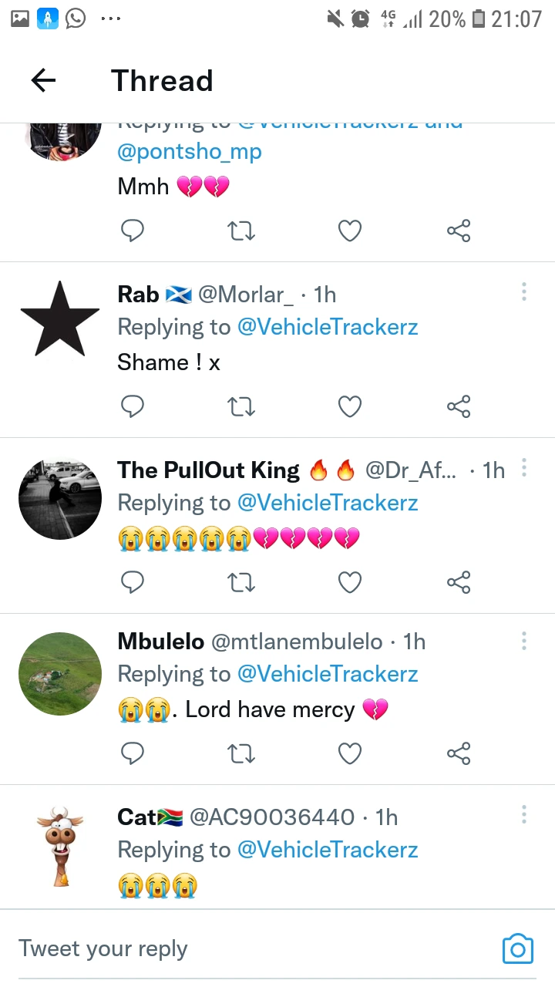
Task: Open more options for Rab's tweet
Action: 524,292
